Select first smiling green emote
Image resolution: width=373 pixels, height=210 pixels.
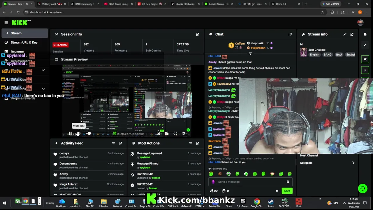click(211, 174)
